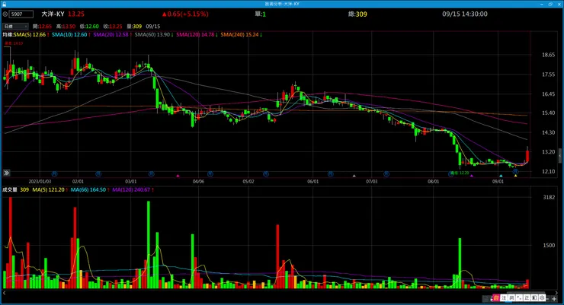Click the 3182 volume axis label
This screenshot has height=305, width=564.
(x=550, y=197)
